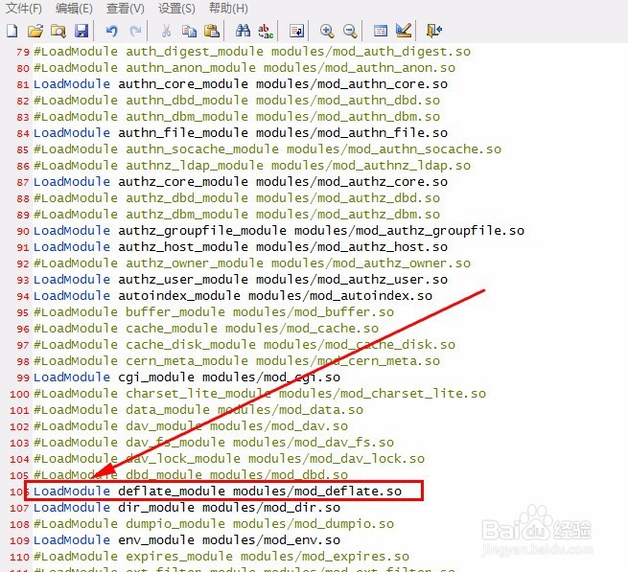Click the authz_user_module line
Screen dimensions: 628x572
241,280
